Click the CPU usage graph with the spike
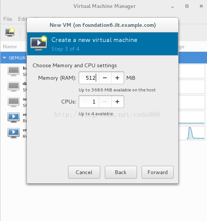207x221 pixels. pos(192,133)
